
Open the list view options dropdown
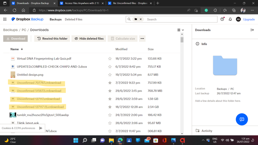181,30
